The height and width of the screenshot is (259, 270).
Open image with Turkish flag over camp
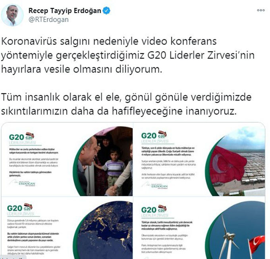click(199, 159)
